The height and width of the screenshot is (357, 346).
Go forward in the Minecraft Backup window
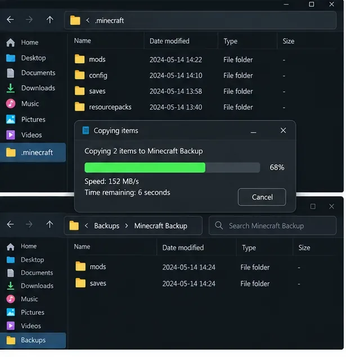pyautogui.click(x=29, y=224)
